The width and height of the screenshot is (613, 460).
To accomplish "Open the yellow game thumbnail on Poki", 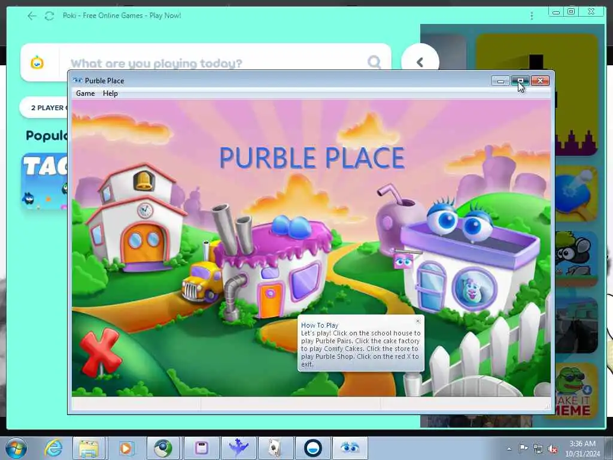I will 536,95.
